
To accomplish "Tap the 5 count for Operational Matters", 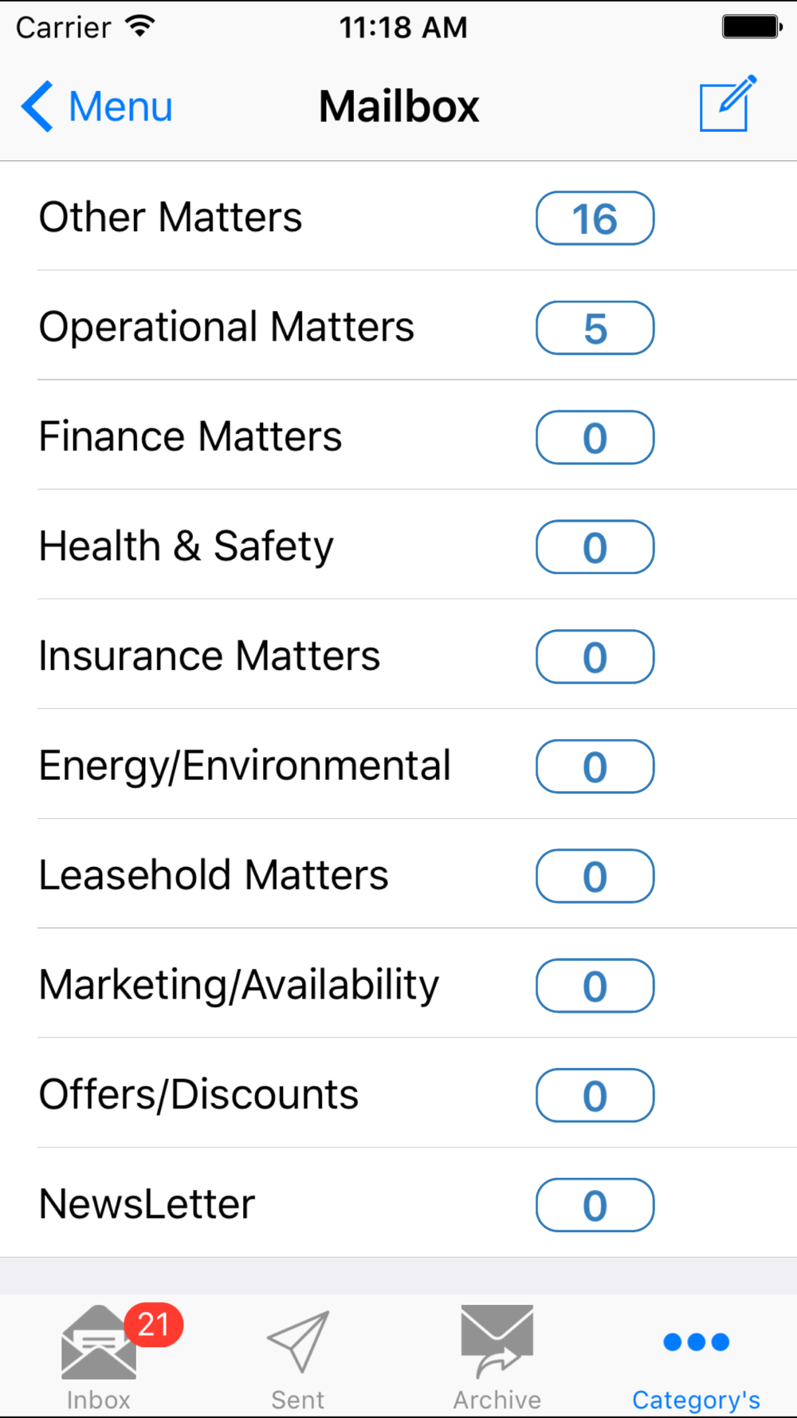I will click(595, 328).
